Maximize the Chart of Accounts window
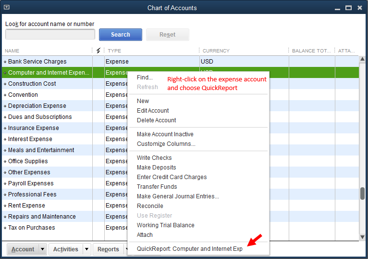The height and width of the screenshot is (259, 368). (x=348, y=8)
